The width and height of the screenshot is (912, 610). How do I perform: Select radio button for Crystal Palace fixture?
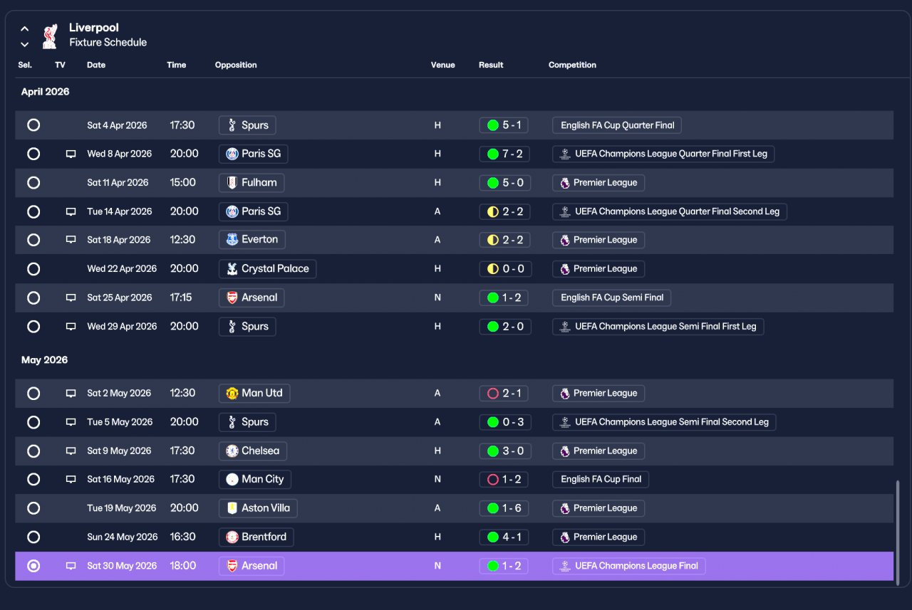pyautogui.click(x=33, y=269)
